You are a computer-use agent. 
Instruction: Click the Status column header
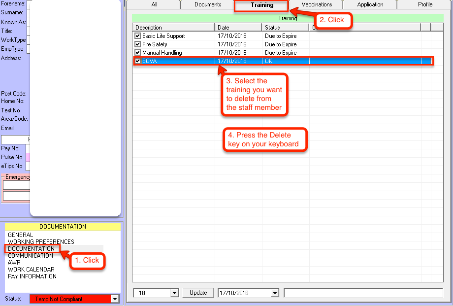(285, 28)
